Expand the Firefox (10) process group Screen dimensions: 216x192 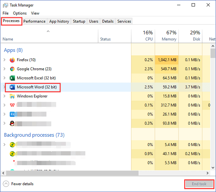4,60
